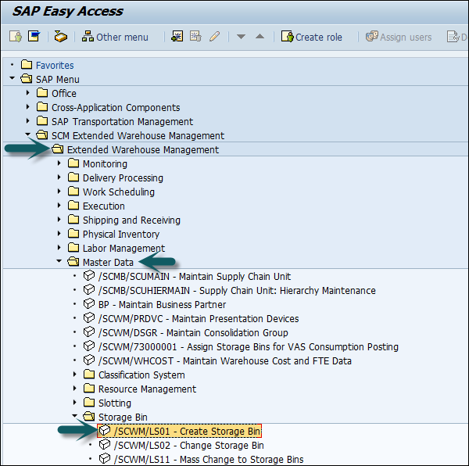Select the Favorites folder
Viewport: 469px width, 466px height.
click(55, 65)
